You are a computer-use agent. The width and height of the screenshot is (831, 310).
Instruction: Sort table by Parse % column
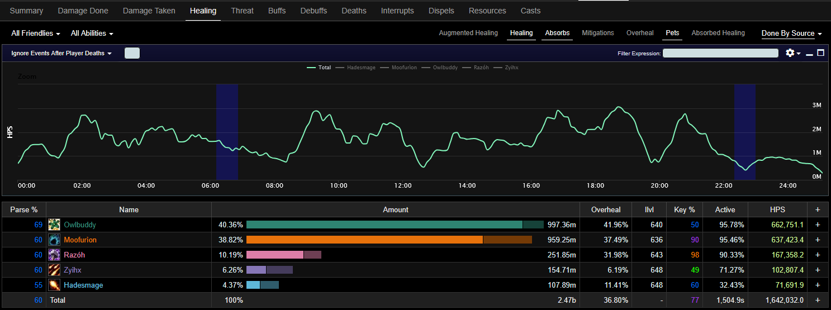click(x=23, y=209)
